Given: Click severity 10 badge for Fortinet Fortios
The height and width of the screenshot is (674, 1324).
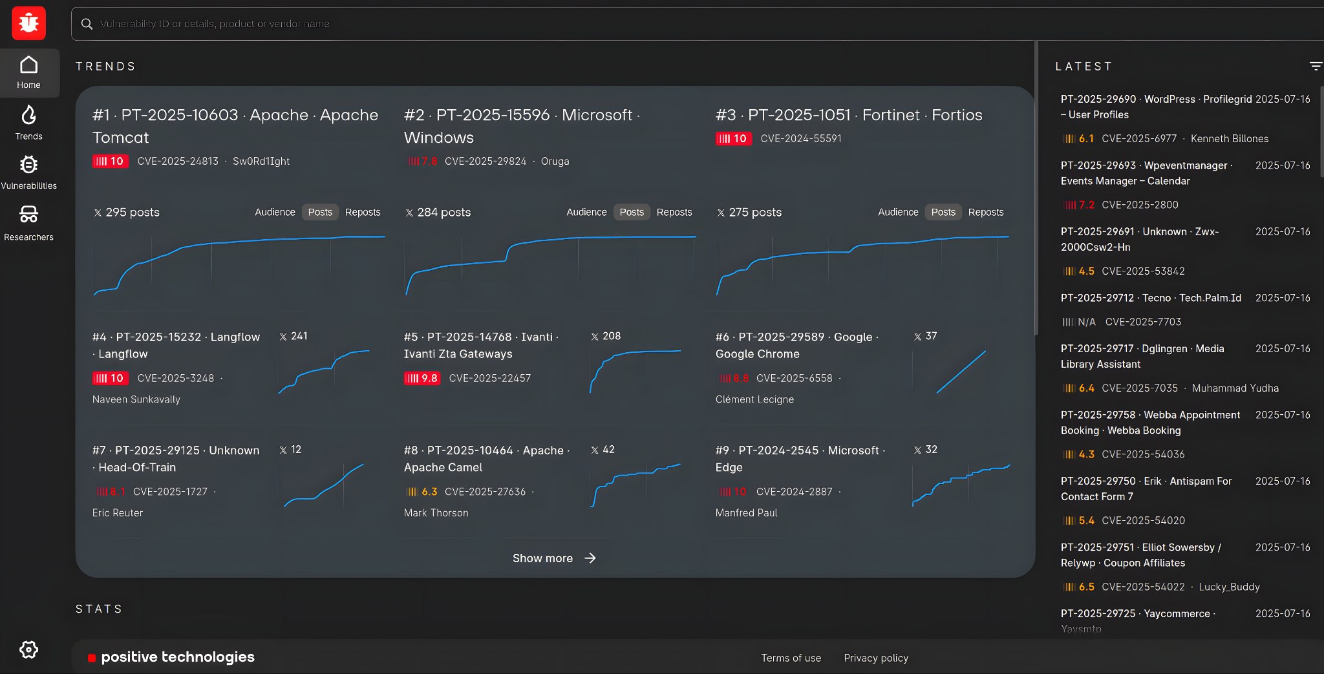Looking at the screenshot, I should 734,139.
